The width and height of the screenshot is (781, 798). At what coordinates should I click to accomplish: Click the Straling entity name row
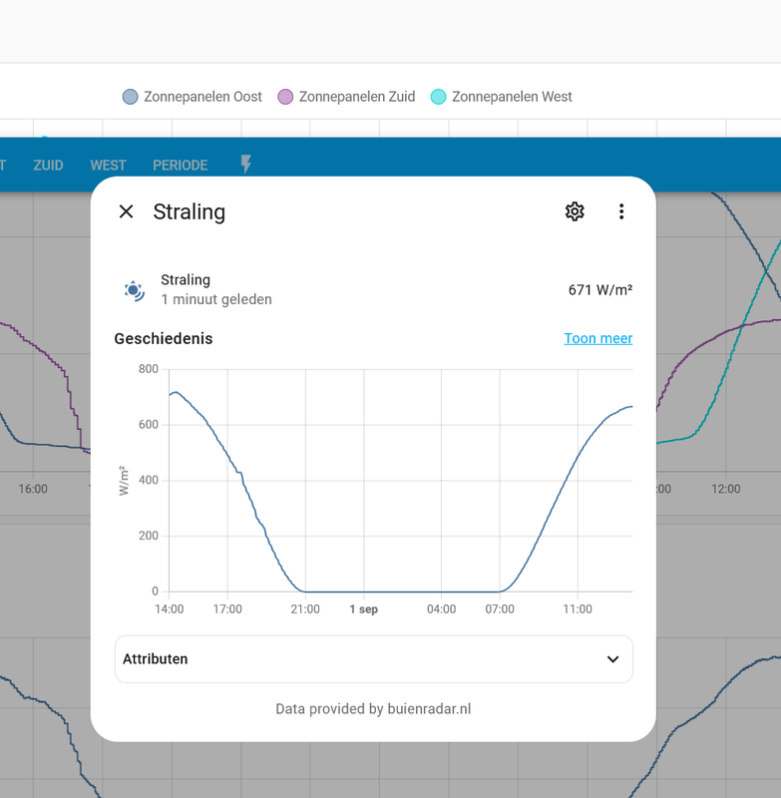point(373,290)
